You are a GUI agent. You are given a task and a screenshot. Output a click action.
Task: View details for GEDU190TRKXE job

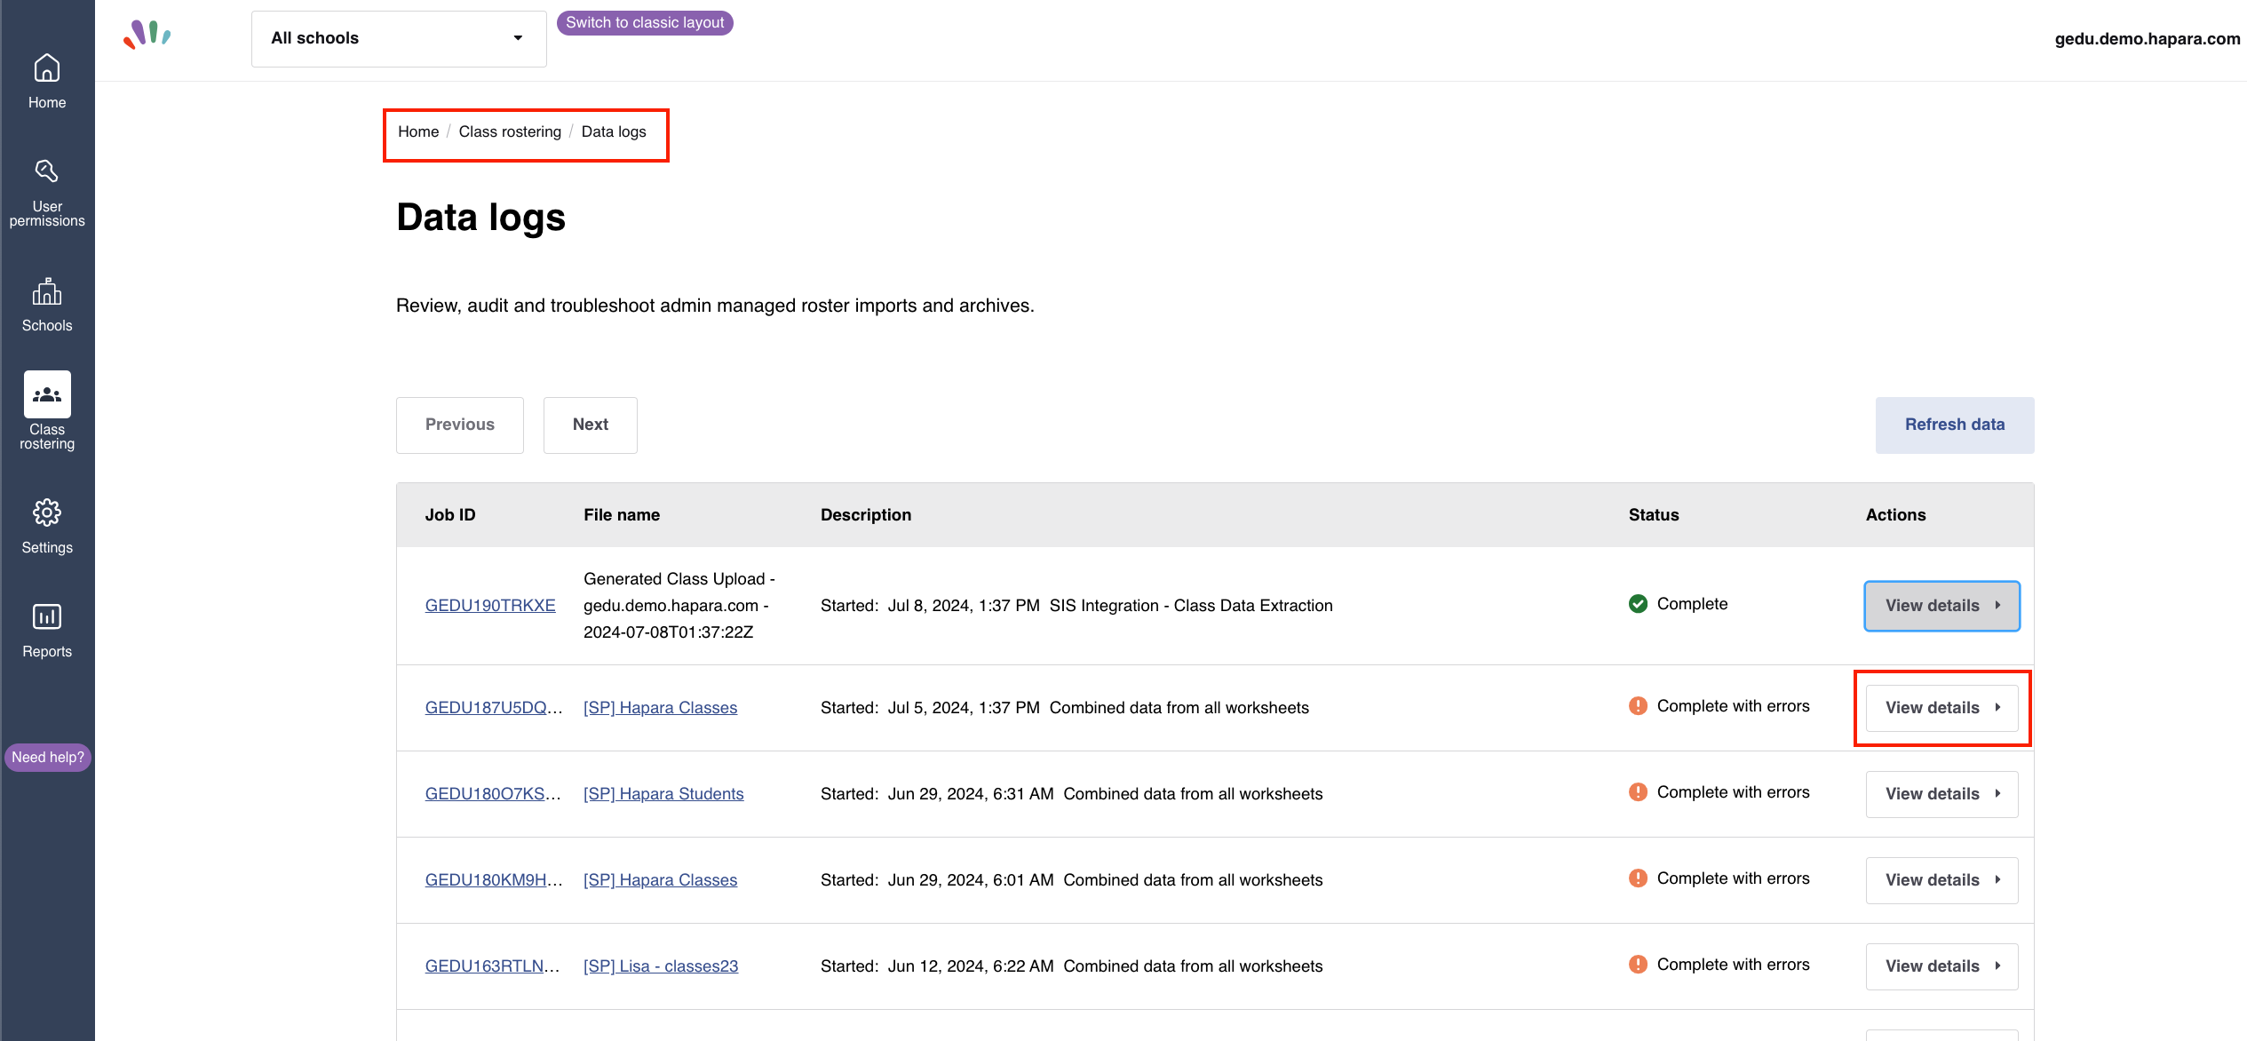coord(1942,606)
